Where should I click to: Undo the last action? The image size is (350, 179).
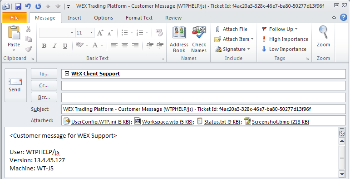[x=28, y=6]
